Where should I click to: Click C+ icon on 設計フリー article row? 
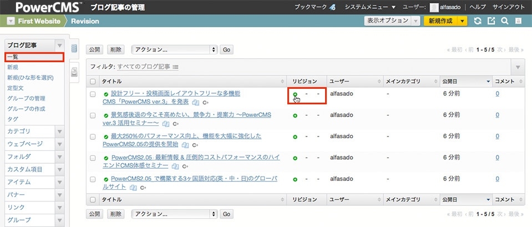coord(205,103)
